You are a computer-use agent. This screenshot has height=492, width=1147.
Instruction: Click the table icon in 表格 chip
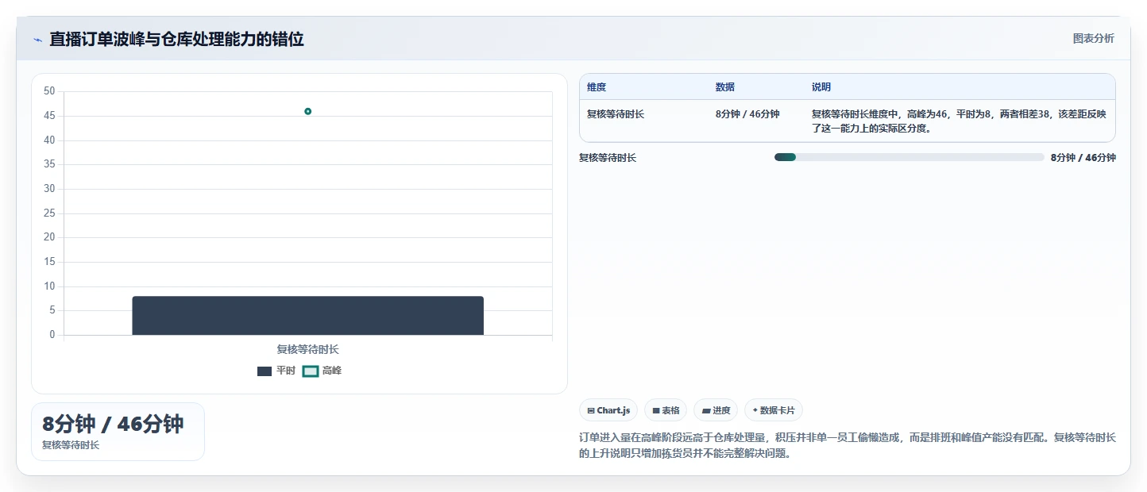pos(656,410)
